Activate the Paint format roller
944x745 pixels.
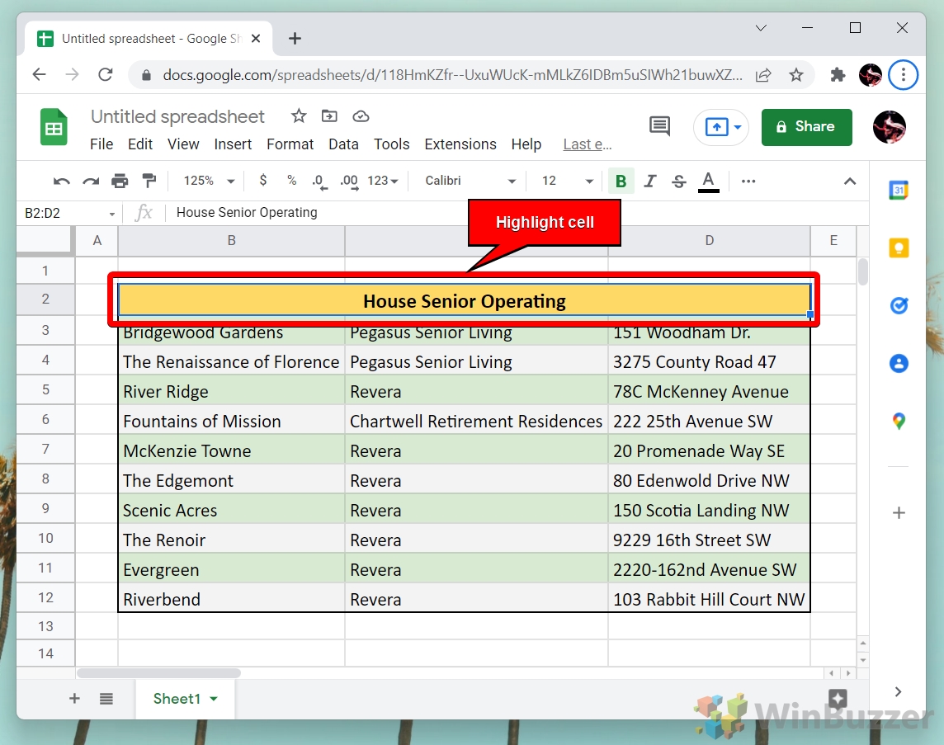click(149, 181)
